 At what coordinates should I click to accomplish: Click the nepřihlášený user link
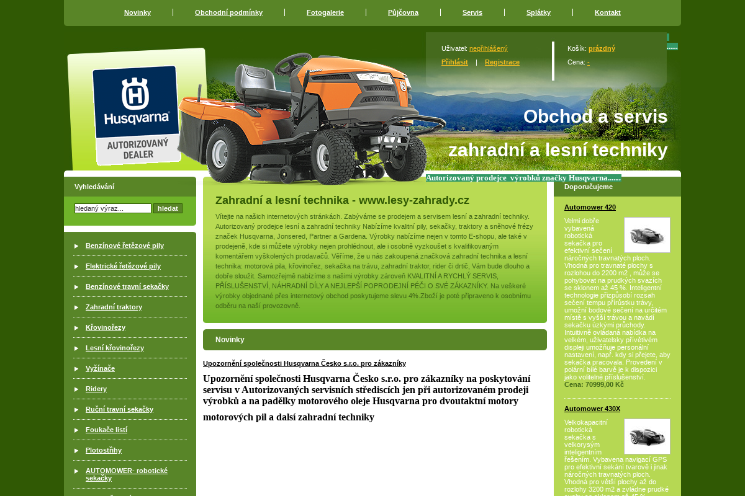488,48
